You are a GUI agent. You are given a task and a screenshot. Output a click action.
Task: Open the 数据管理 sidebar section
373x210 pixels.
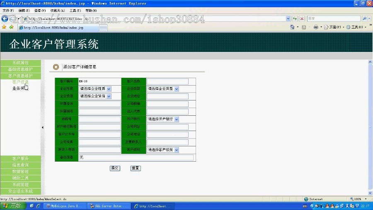pos(21,172)
